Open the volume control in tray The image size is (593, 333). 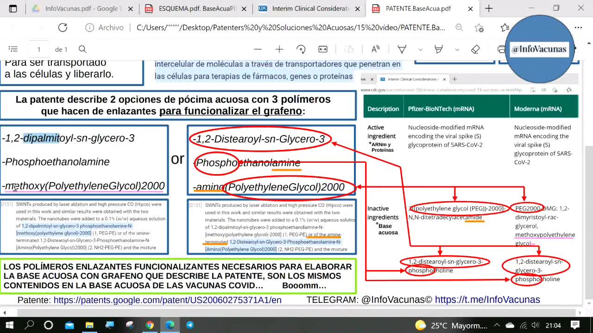click(x=535, y=325)
